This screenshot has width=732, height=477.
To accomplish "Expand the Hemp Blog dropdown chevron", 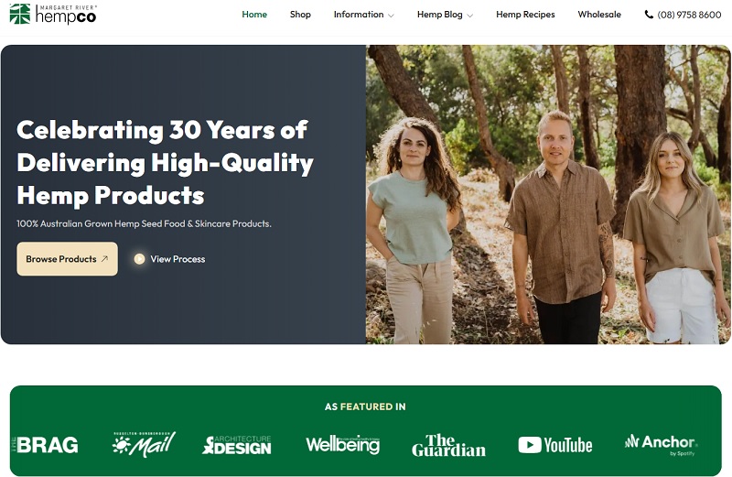I will [470, 16].
